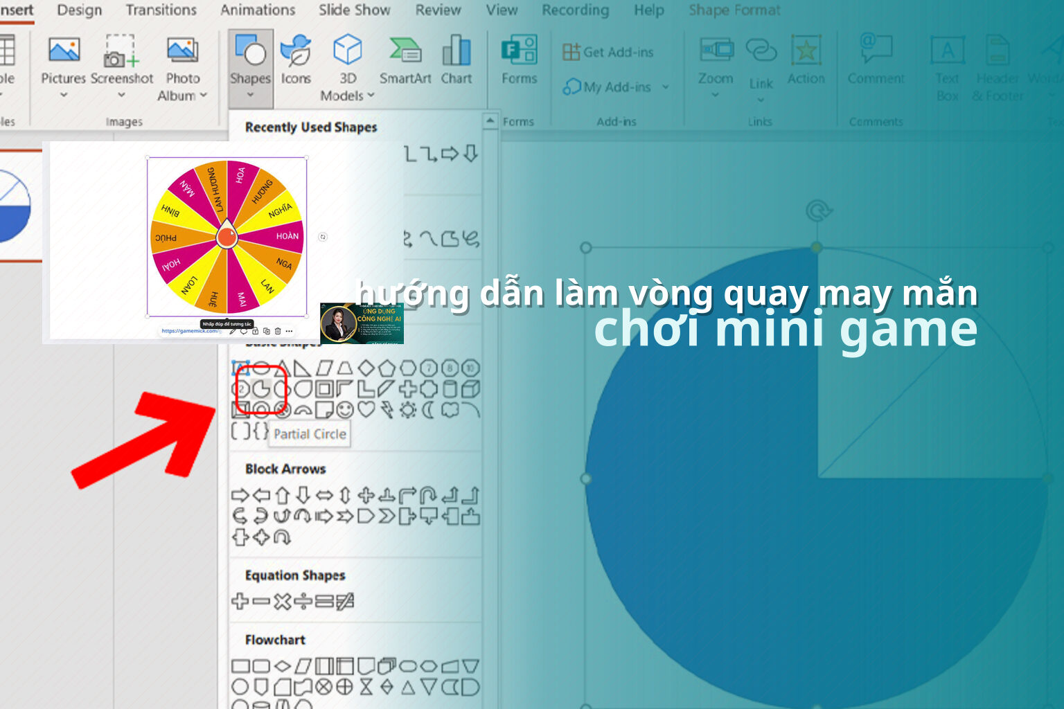The height and width of the screenshot is (709, 1064).
Task: Click the shapes gallery scroll-up arrow
Action: click(490, 120)
